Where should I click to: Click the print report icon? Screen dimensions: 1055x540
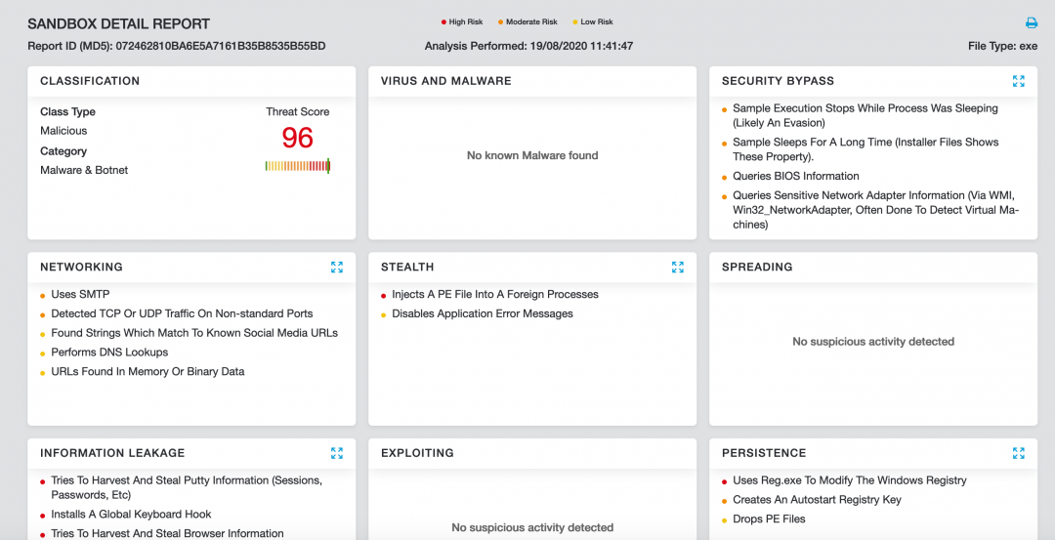click(x=1031, y=23)
